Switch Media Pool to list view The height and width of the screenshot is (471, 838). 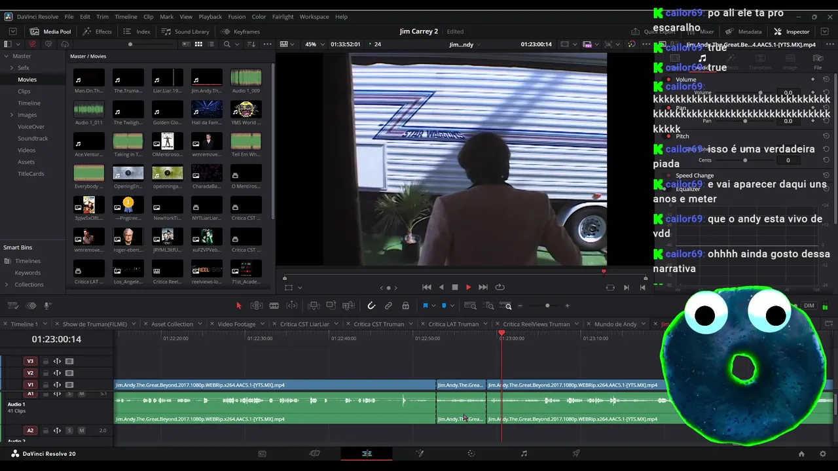point(211,44)
